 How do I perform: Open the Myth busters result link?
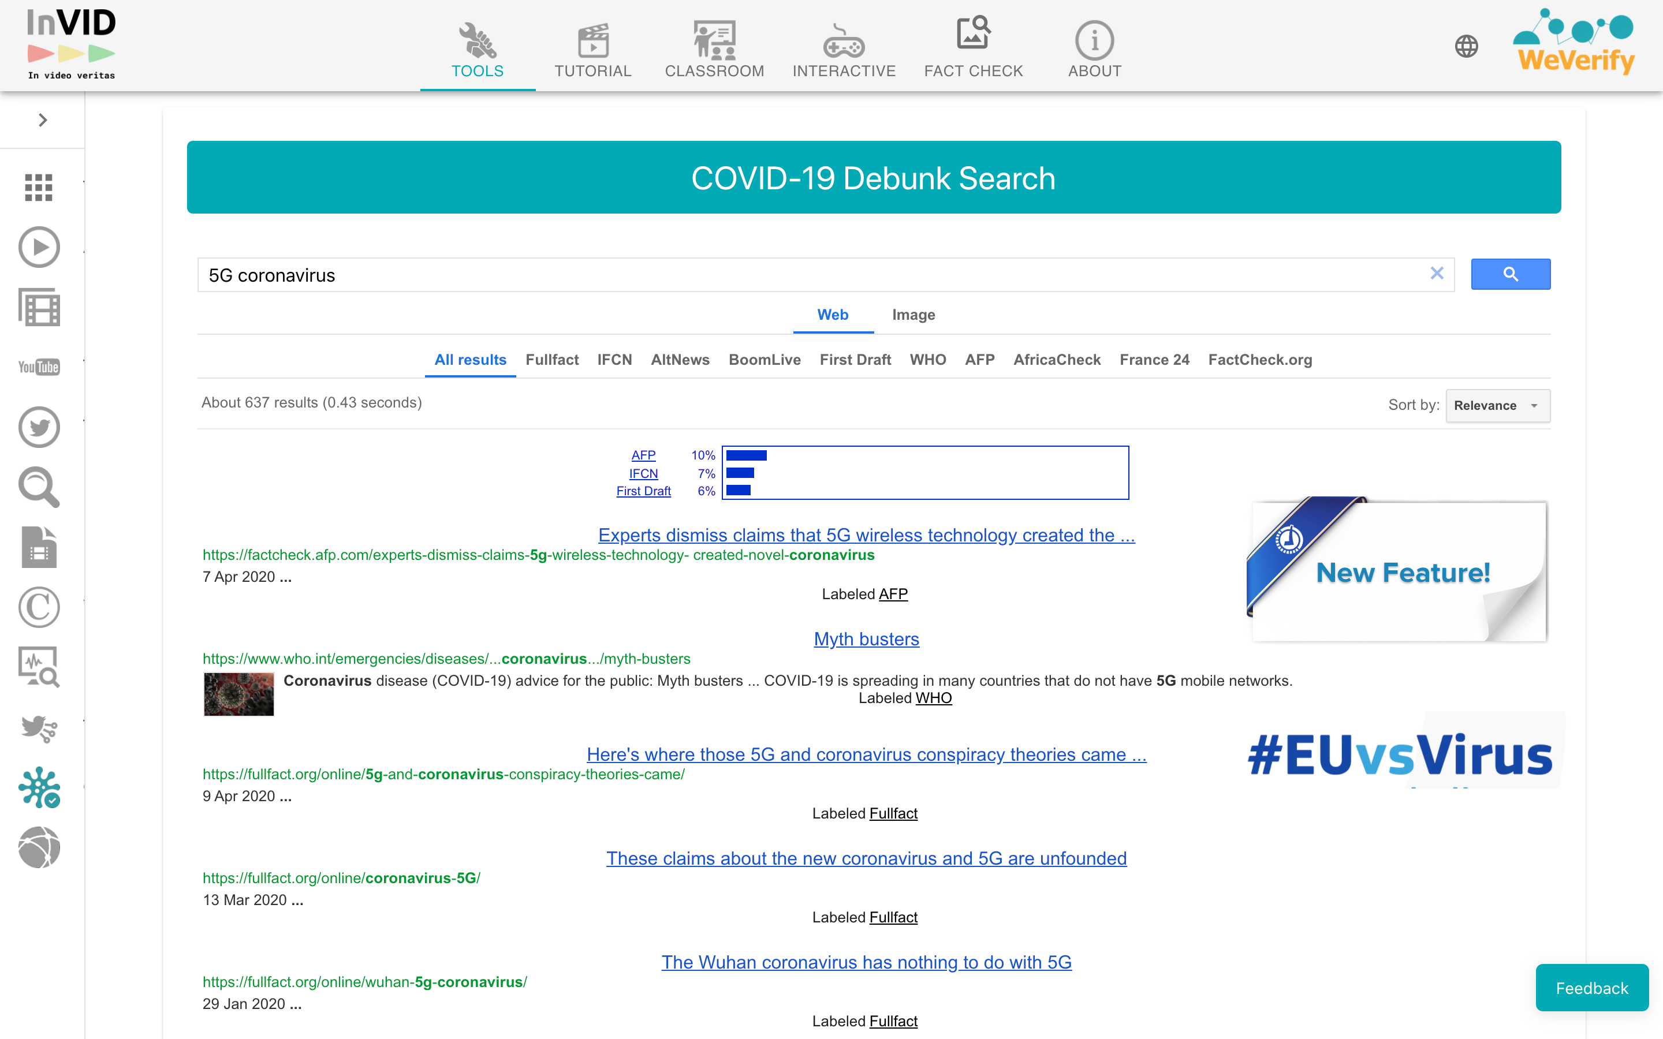pyautogui.click(x=866, y=639)
